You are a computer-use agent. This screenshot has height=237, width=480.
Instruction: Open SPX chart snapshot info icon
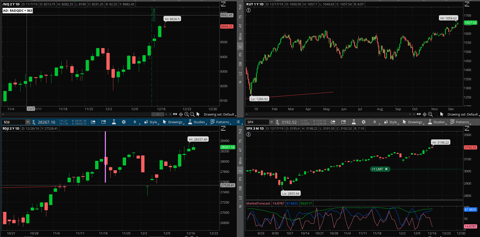pyautogui.click(x=343, y=122)
